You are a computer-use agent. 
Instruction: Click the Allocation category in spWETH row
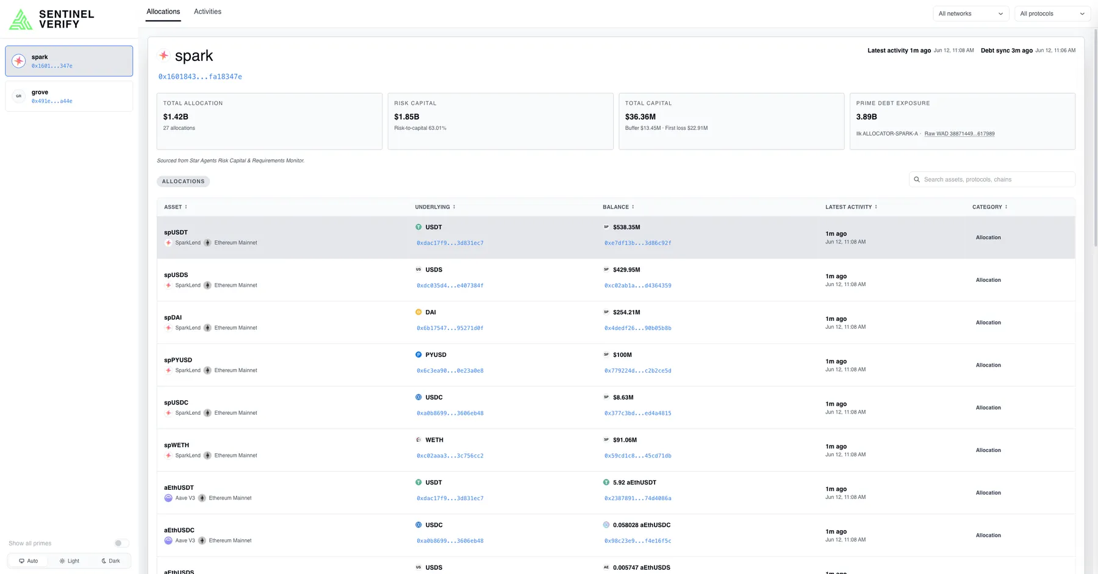tap(988, 450)
